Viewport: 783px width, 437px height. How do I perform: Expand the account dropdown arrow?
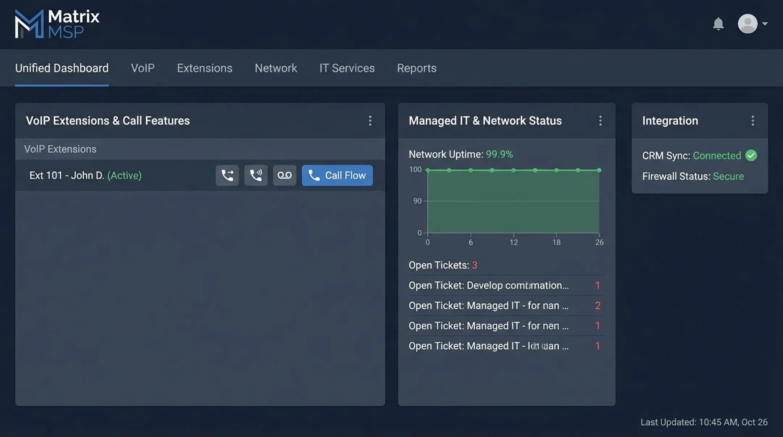pyautogui.click(x=765, y=24)
